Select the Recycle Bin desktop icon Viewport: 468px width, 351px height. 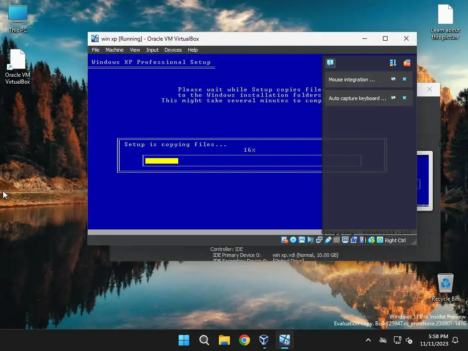(x=445, y=288)
